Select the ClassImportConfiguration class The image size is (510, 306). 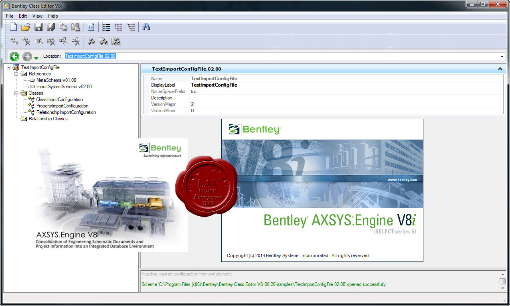point(59,99)
